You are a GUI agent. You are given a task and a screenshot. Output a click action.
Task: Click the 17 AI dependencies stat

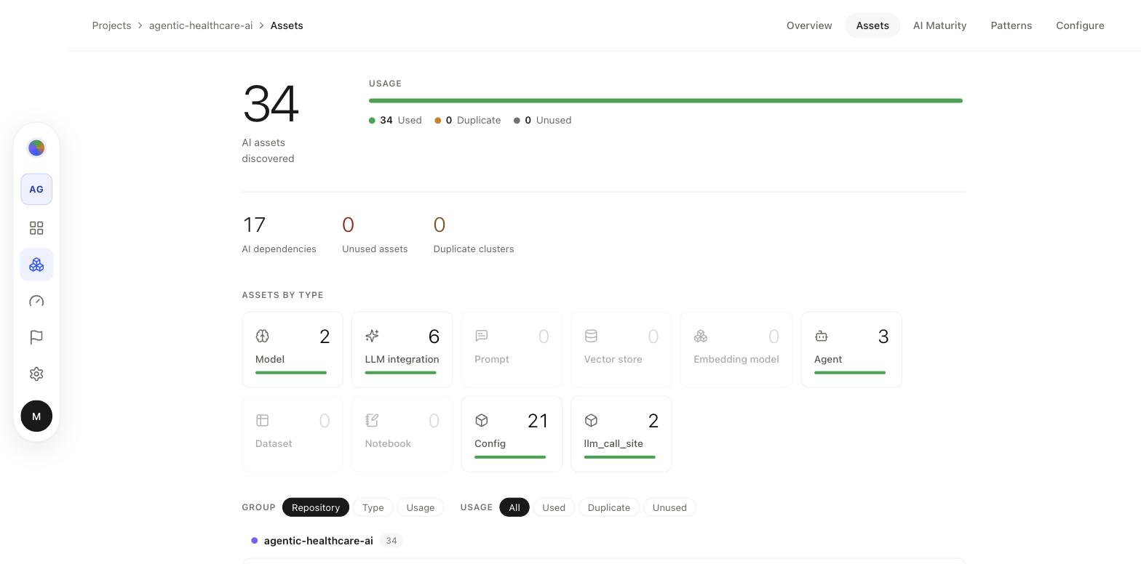279,234
